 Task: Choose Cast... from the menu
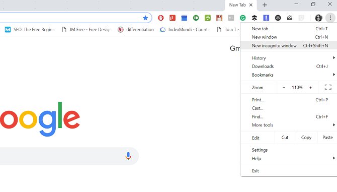click(x=289, y=108)
